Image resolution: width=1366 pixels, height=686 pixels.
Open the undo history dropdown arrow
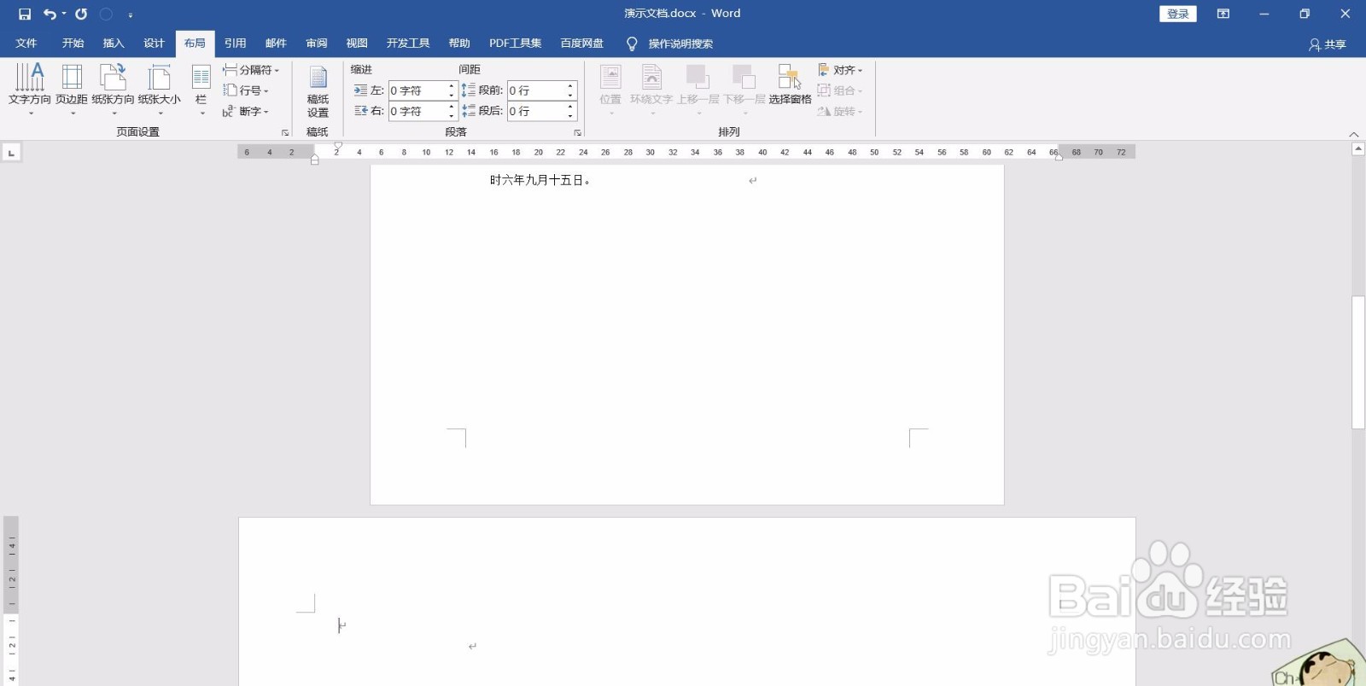coord(64,14)
